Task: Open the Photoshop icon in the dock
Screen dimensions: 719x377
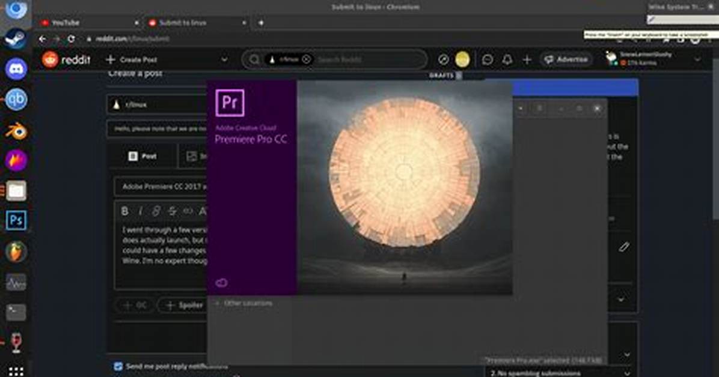Action: 16,220
